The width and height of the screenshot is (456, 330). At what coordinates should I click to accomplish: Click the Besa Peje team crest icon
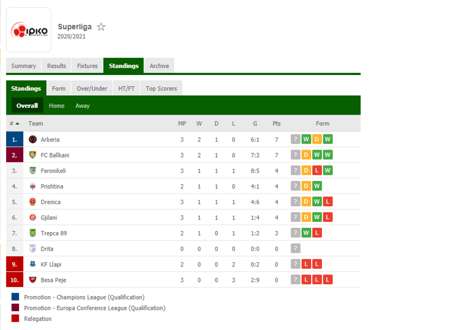(33, 280)
